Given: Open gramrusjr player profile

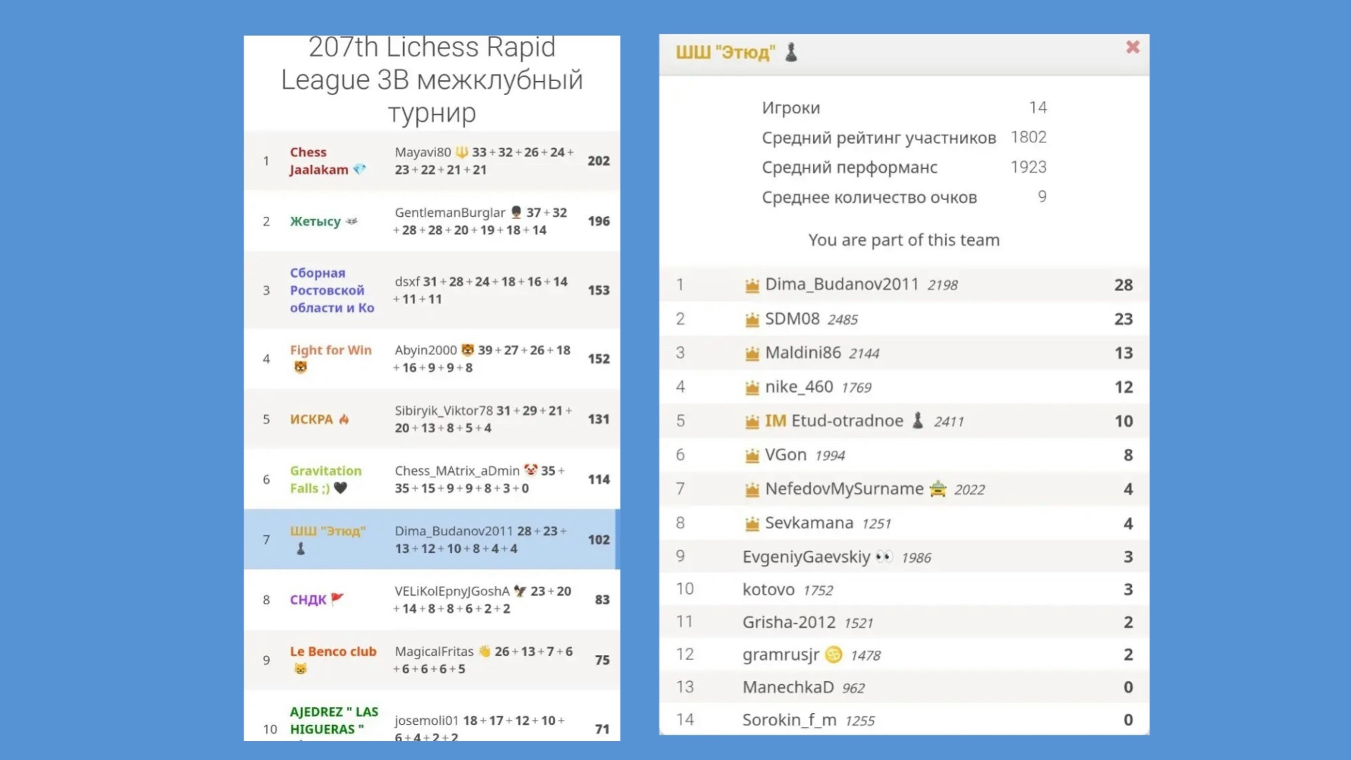Looking at the screenshot, I should pyautogui.click(x=780, y=654).
